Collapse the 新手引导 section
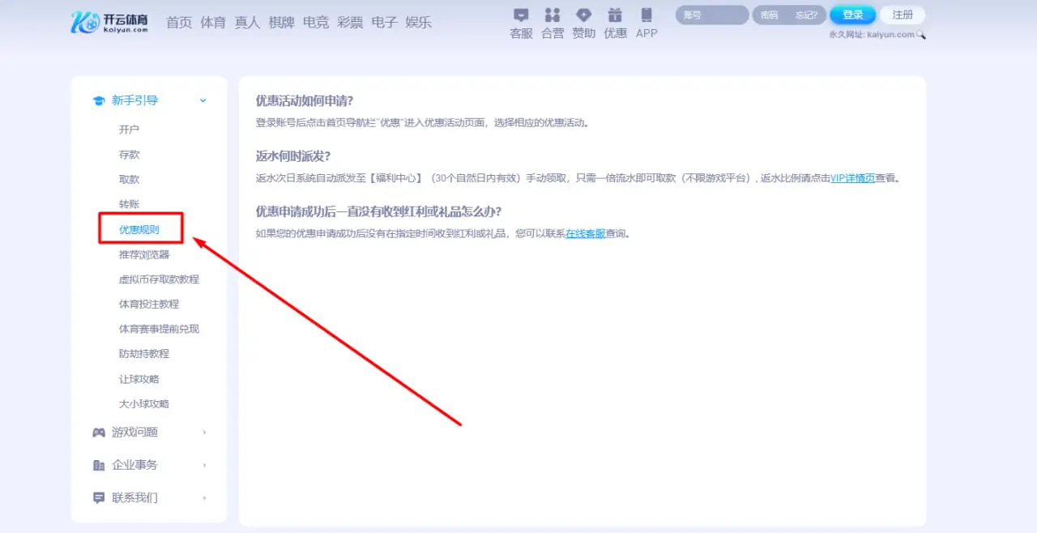The width and height of the screenshot is (1037, 533). (x=203, y=100)
